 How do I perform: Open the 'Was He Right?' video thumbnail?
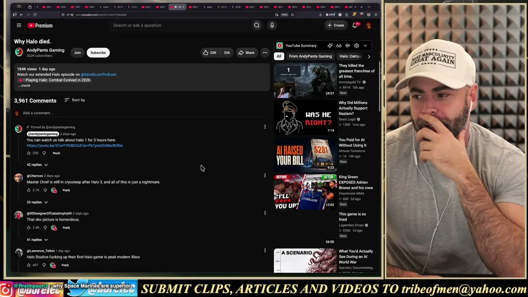305,118
